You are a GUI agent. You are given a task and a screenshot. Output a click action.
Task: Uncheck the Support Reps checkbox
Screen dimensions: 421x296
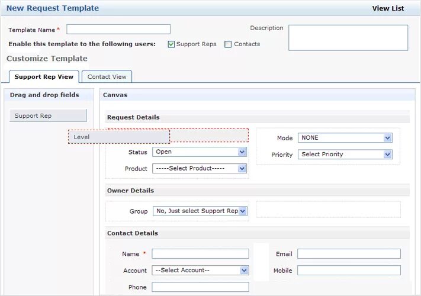pos(171,44)
